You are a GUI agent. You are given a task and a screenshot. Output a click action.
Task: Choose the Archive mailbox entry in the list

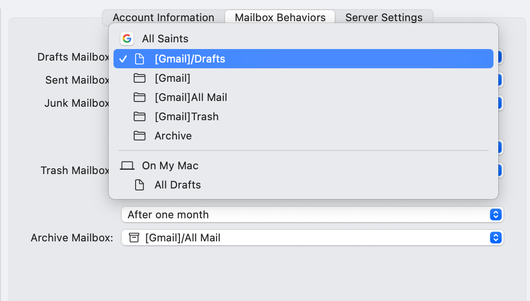coord(173,136)
